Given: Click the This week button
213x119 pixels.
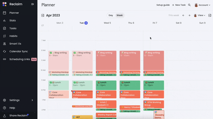Looking at the screenshot, I should coord(174,15).
